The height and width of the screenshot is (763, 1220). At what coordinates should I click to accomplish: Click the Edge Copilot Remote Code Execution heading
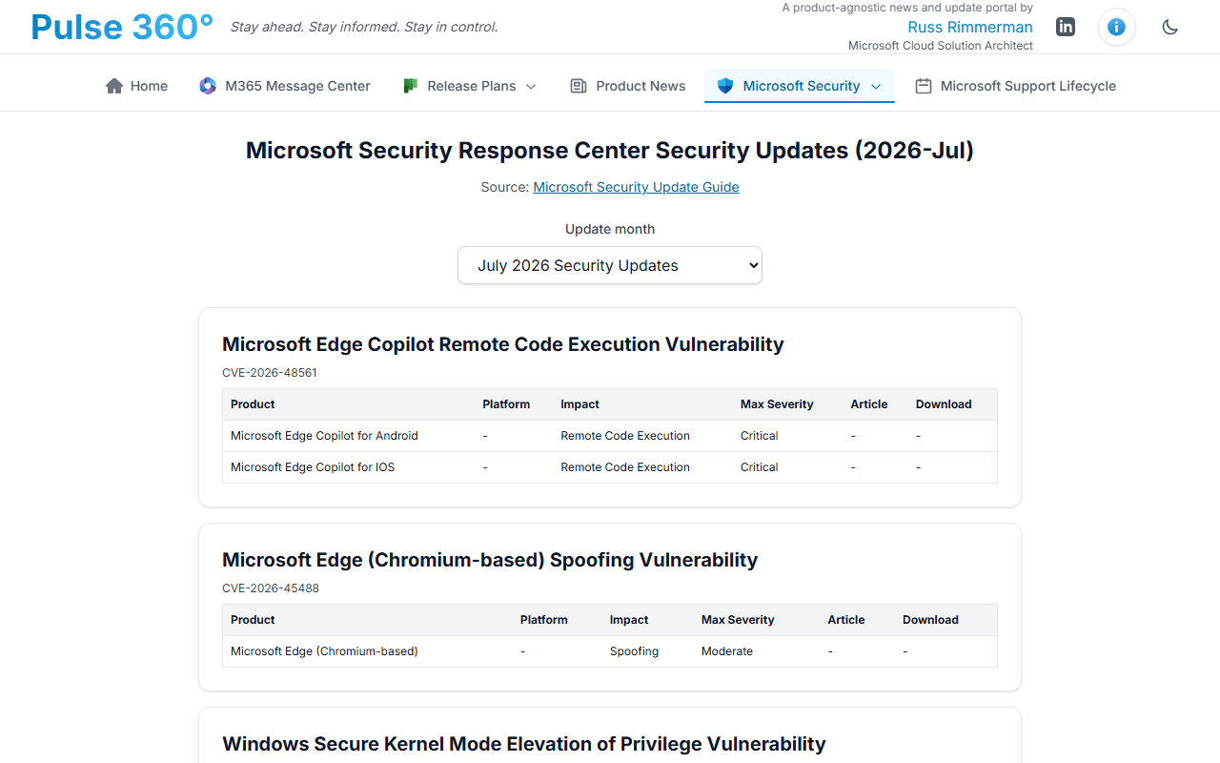pyautogui.click(x=503, y=344)
